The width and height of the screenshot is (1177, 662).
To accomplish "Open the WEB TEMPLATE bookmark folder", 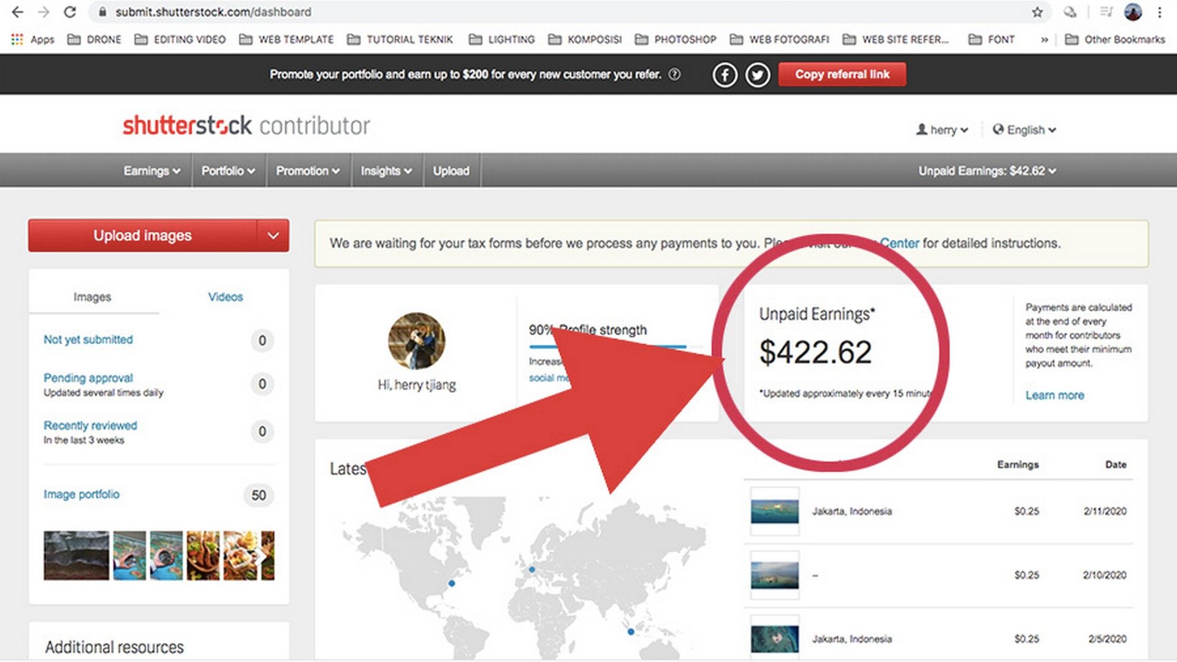I will (x=286, y=39).
